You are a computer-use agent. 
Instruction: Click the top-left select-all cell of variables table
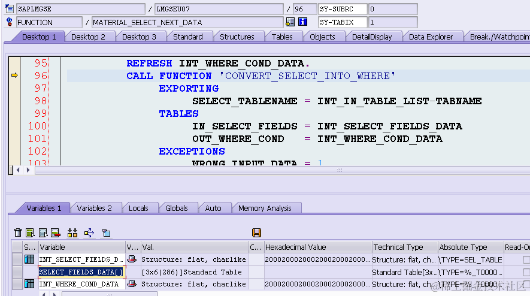tap(17, 247)
